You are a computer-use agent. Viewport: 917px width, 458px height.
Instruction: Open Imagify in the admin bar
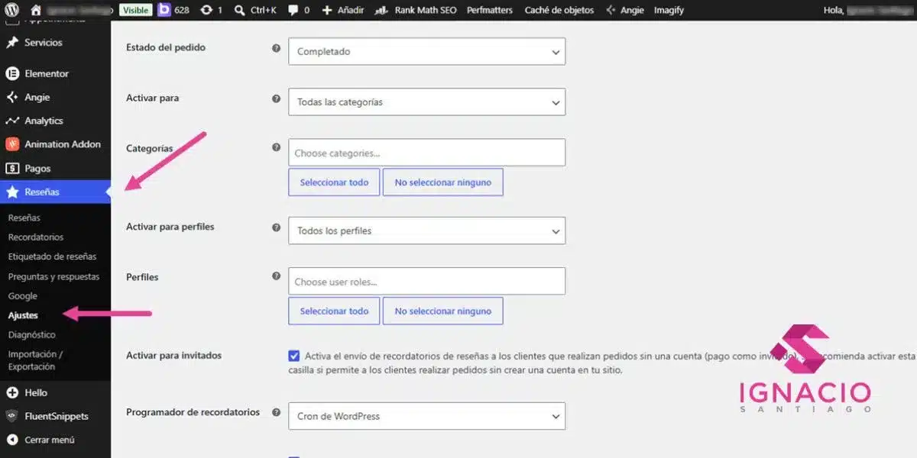pyautogui.click(x=669, y=10)
